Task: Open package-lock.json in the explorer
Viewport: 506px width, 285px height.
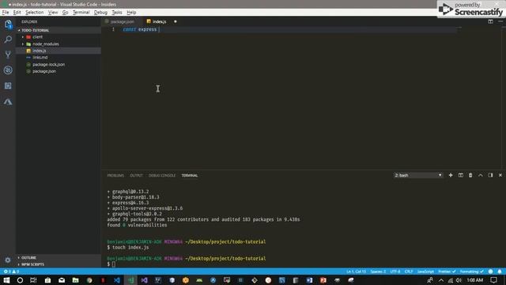Action: (48, 64)
